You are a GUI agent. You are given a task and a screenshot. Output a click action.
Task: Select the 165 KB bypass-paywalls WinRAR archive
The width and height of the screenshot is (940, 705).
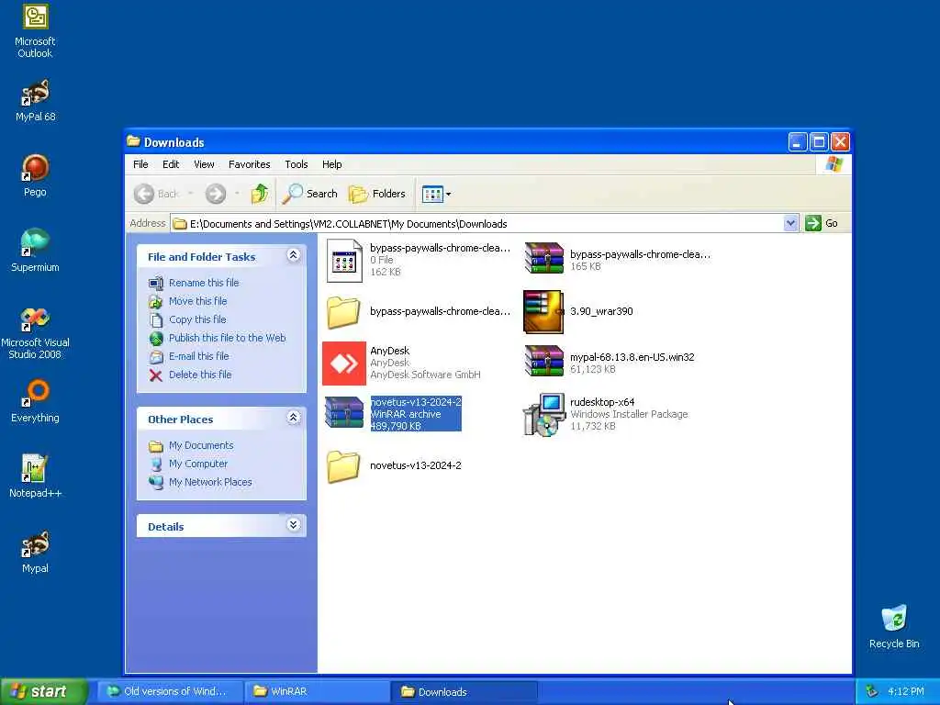(x=543, y=258)
